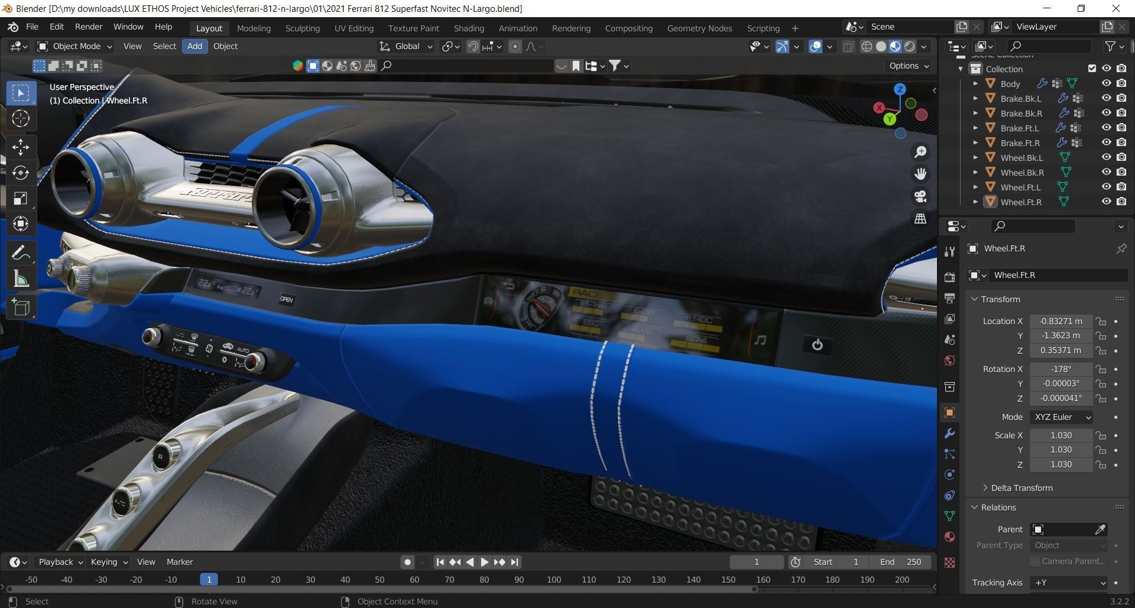Viewport: 1135px width, 608px height.
Task: Switch to rendered viewport shading
Action: click(910, 47)
